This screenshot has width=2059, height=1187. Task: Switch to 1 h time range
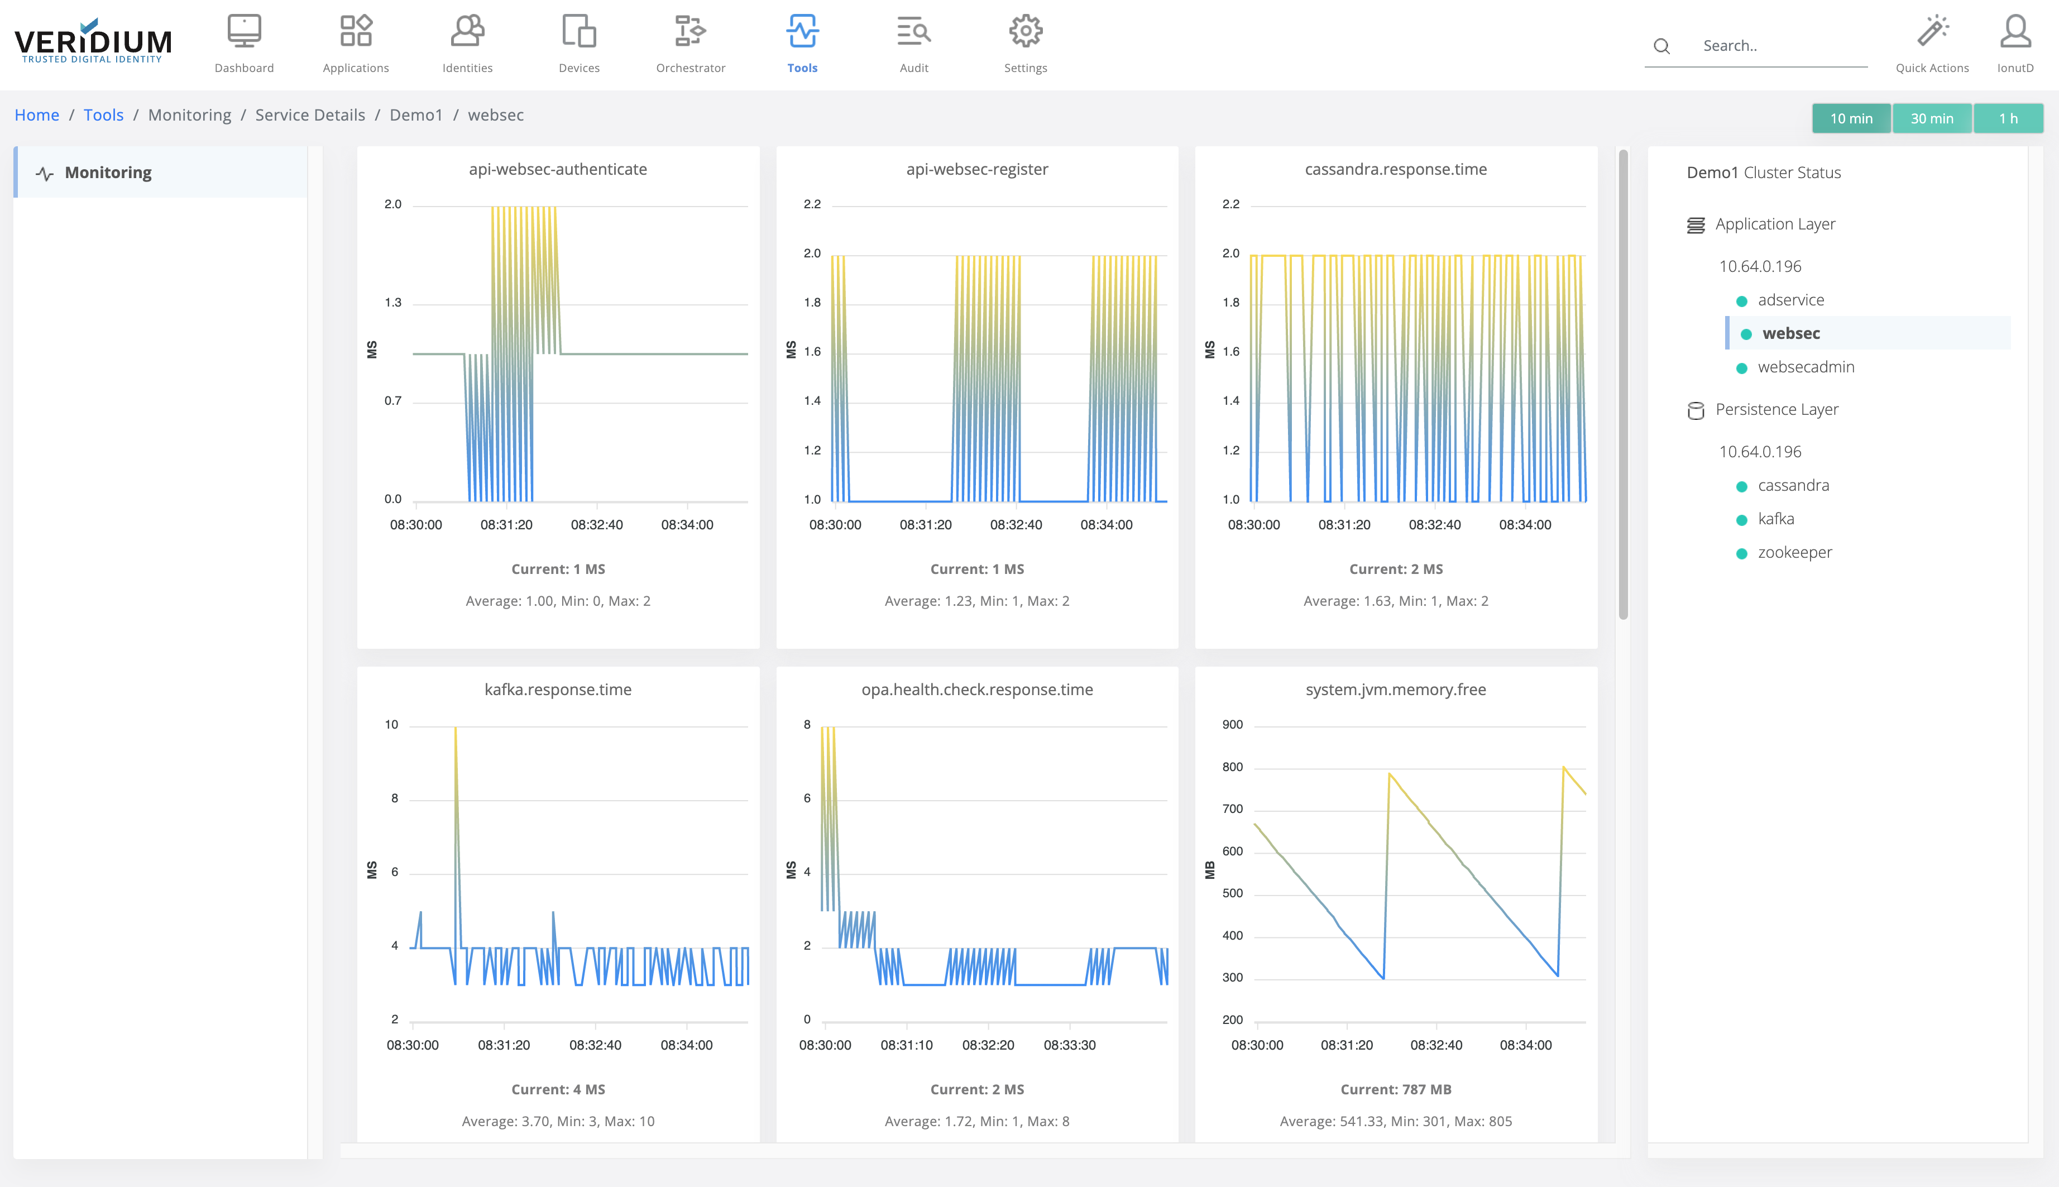click(2008, 118)
